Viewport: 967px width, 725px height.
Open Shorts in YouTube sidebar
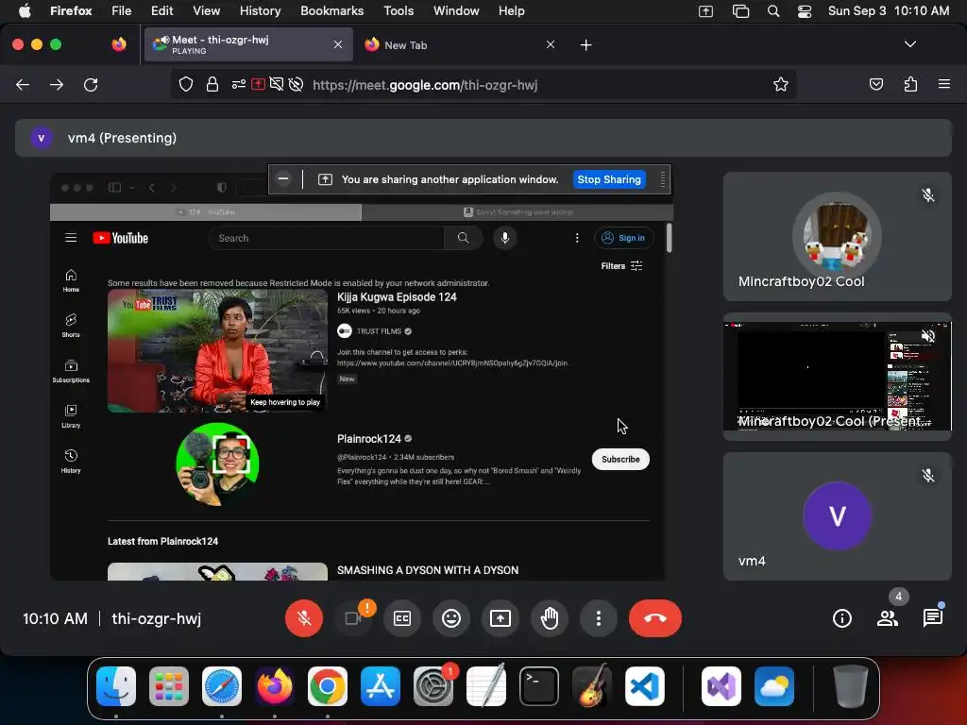[71, 326]
